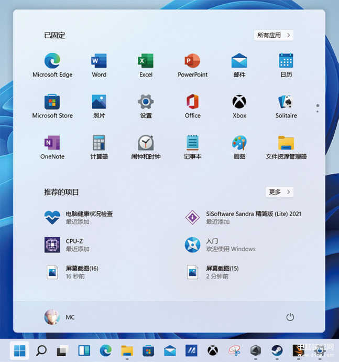Launch the 照片 photos app
The height and width of the screenshot is (362, 339).
pos(99,106)
